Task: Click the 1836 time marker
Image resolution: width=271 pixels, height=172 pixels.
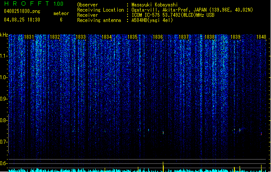Action: [x=158, y=37]
